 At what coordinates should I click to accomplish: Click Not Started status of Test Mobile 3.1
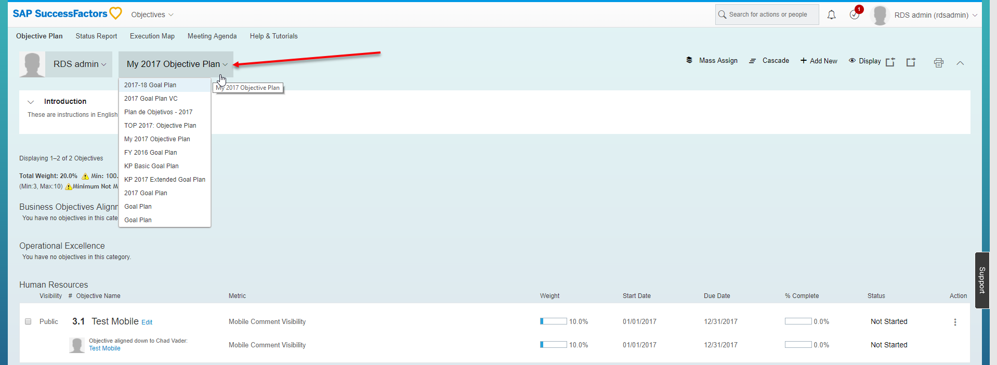pyautogui.click(x=889, y=321)
